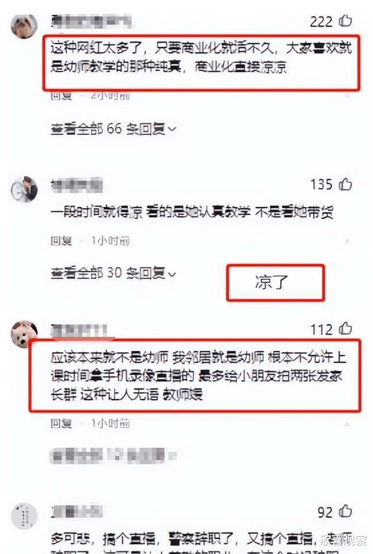Open the fourth commenter's avatar profile
The image size is (373, 554).
point(24,516)
